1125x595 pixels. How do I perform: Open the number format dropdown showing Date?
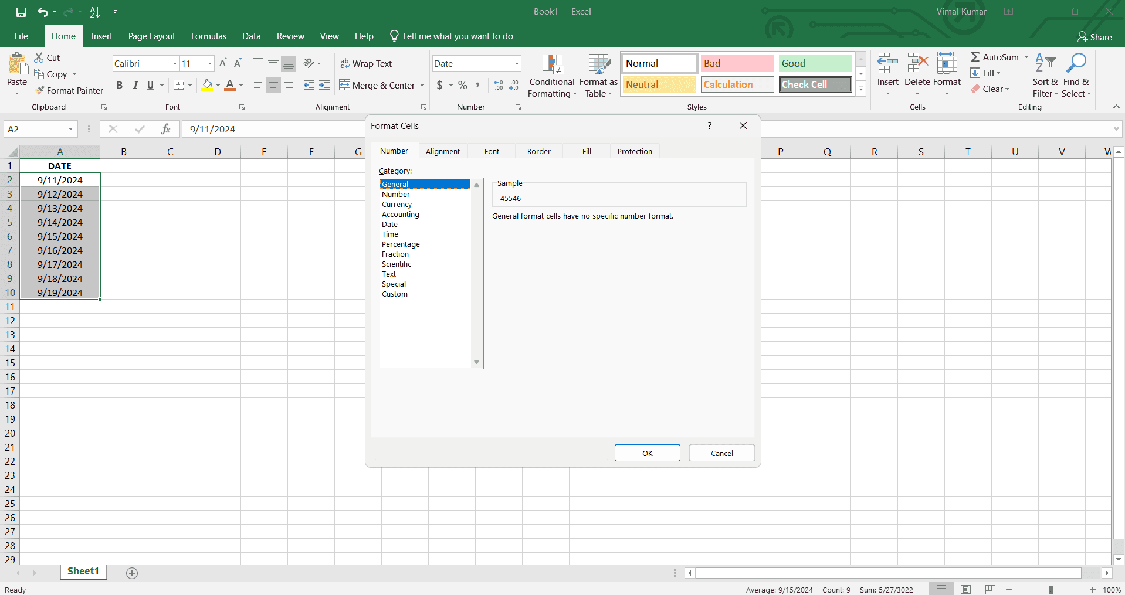514,63
